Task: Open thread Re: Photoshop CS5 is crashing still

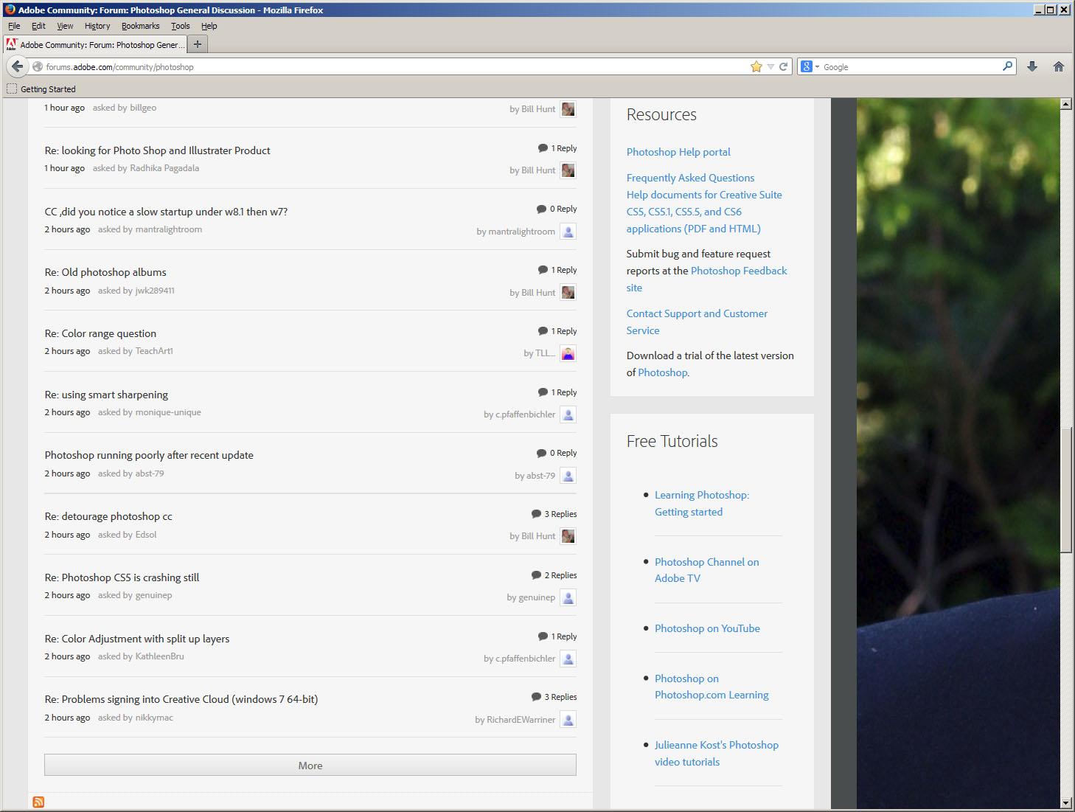Action: coord(122,577)
